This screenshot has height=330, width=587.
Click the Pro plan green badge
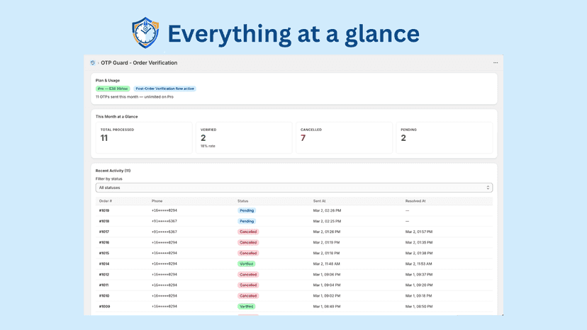113,89
